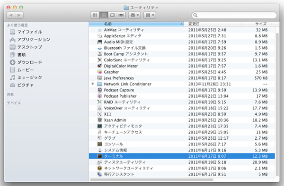Click the 共有 sidebar section header
The height and width of the screenshot is (186, 284).
(x=10, y=94)
